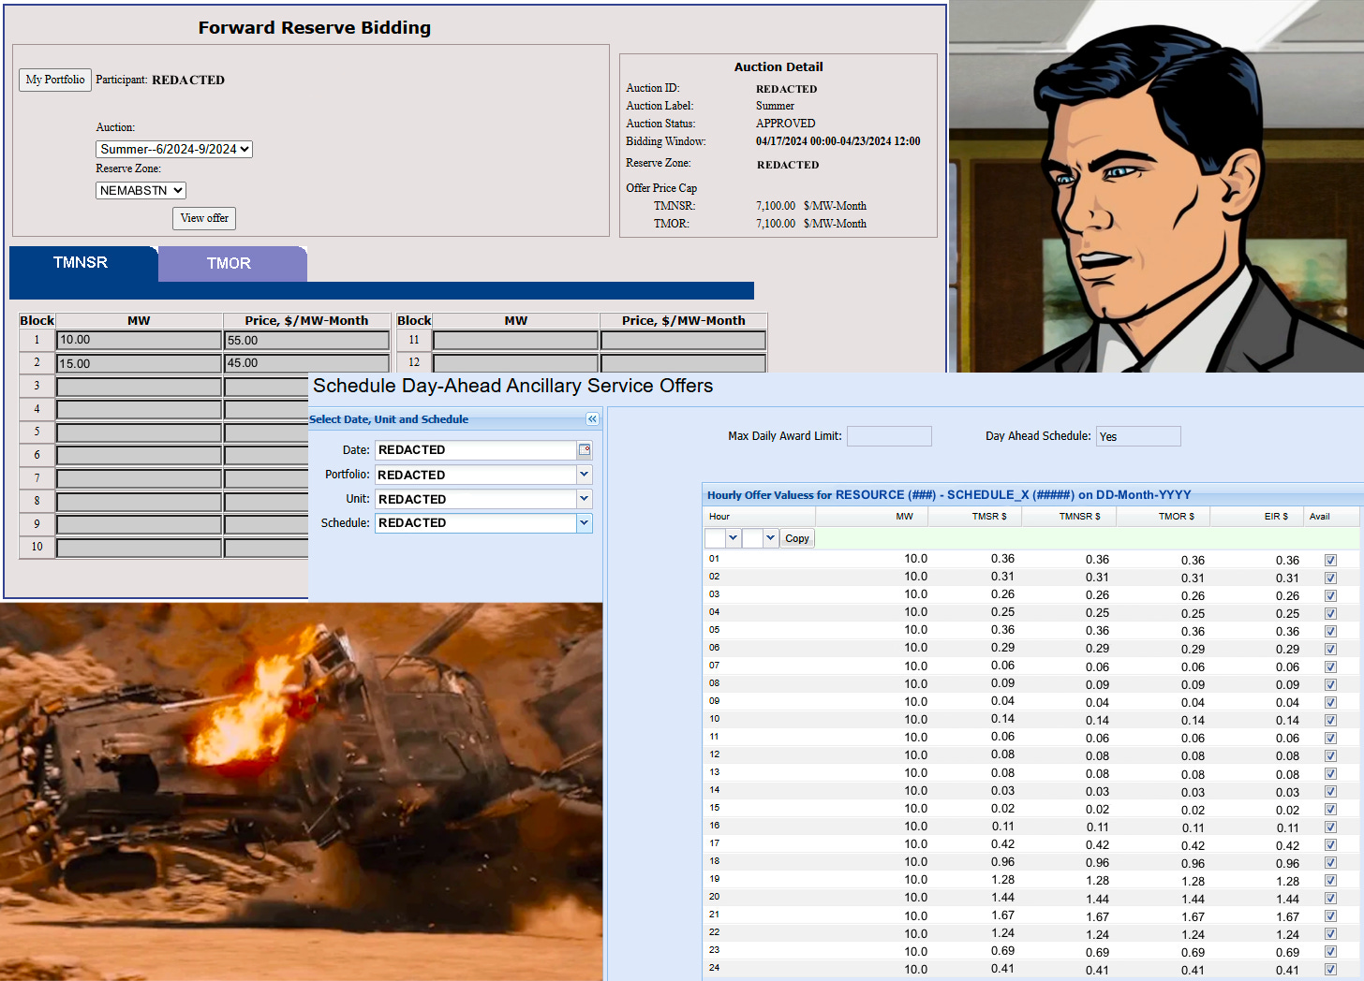This screenshot has width=1364, height=981.
Task: Open the Auction Summer--6/2024-9/2024 dropdown
Action: [174, 149]
